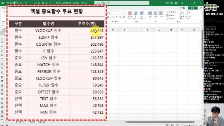Click the Undo arrow in title bar

pos(25,3)
